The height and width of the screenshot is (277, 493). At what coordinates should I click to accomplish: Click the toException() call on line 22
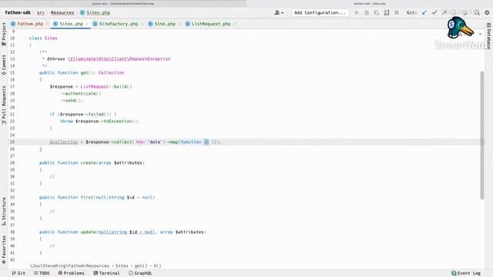coord(121,122)
